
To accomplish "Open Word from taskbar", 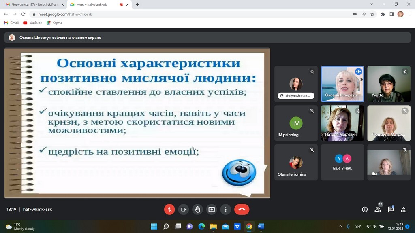I will tap(261, 227).
